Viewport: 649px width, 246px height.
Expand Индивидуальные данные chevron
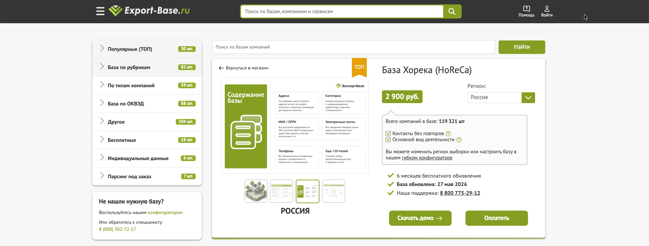(102, 158)
